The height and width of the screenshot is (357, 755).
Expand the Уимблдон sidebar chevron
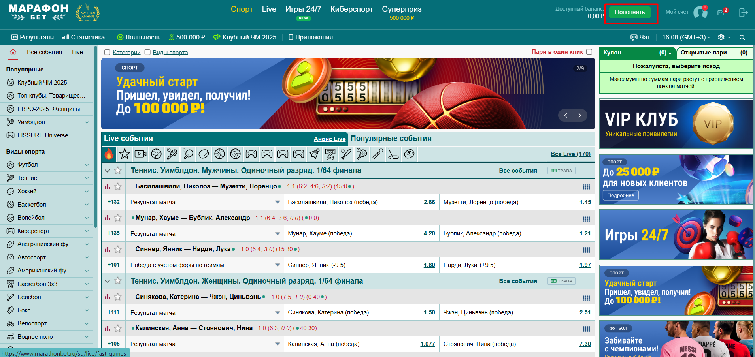pyautogui.click(x=87, y=122)
